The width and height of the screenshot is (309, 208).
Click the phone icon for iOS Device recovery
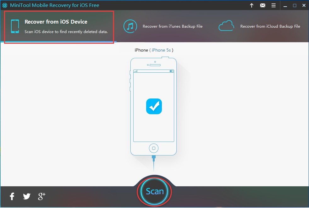(15, 26)
